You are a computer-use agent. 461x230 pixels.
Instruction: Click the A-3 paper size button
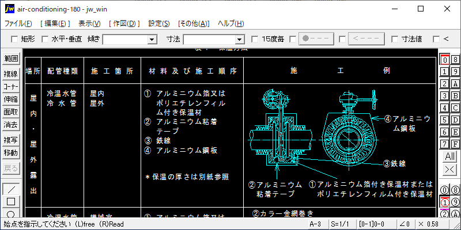click(x=318, y=224)
